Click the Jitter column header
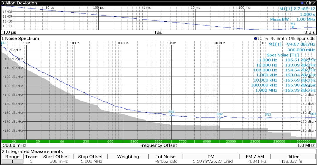Screen dimensions: 317x165 293,157
